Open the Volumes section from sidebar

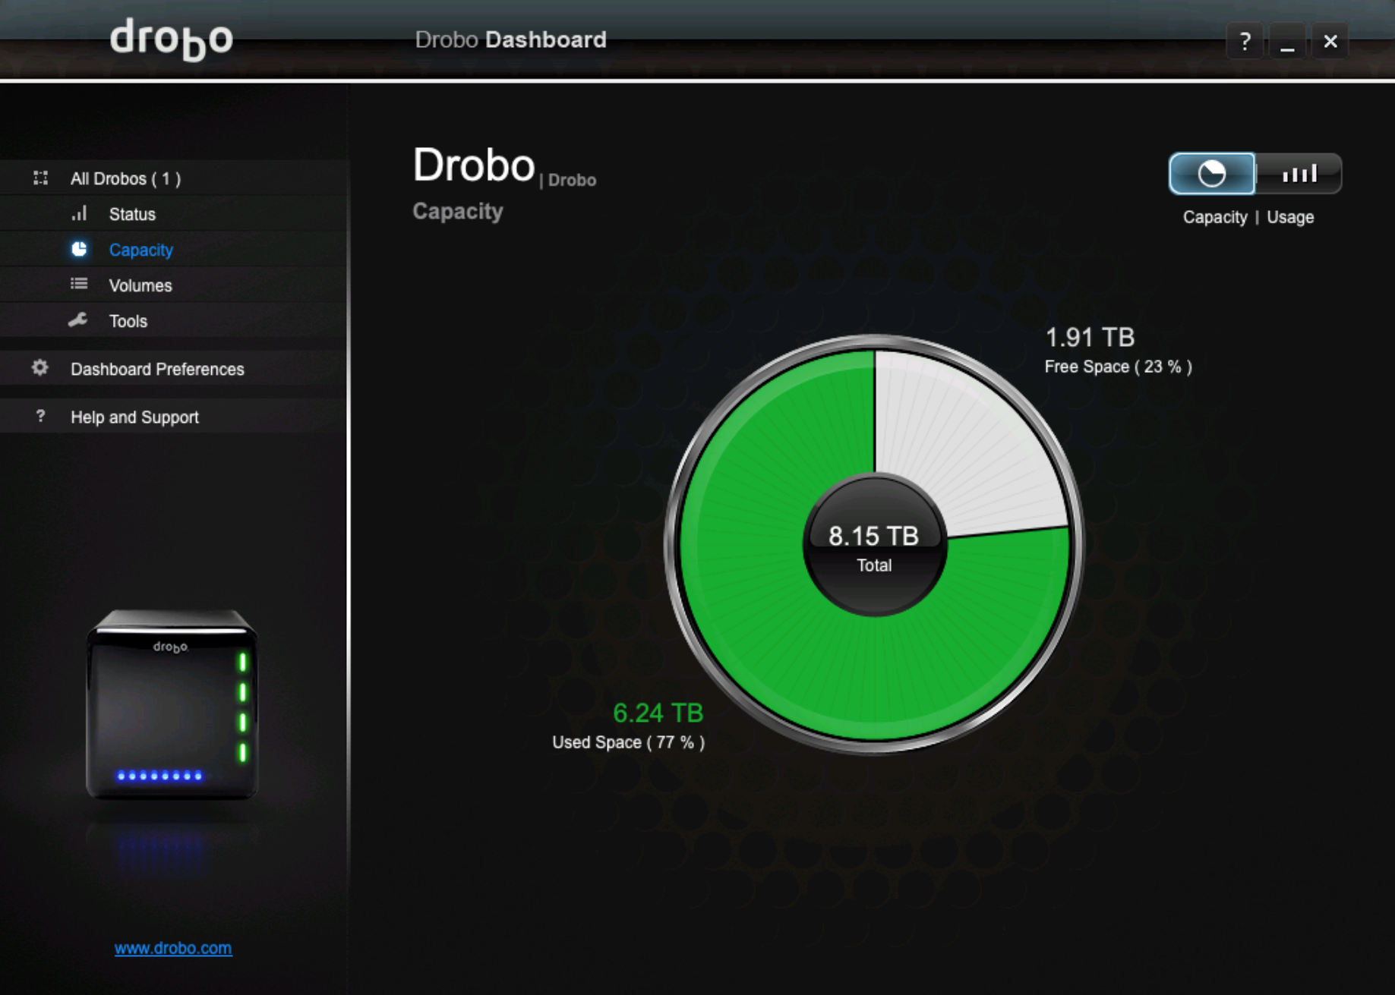tap(140, 285)
